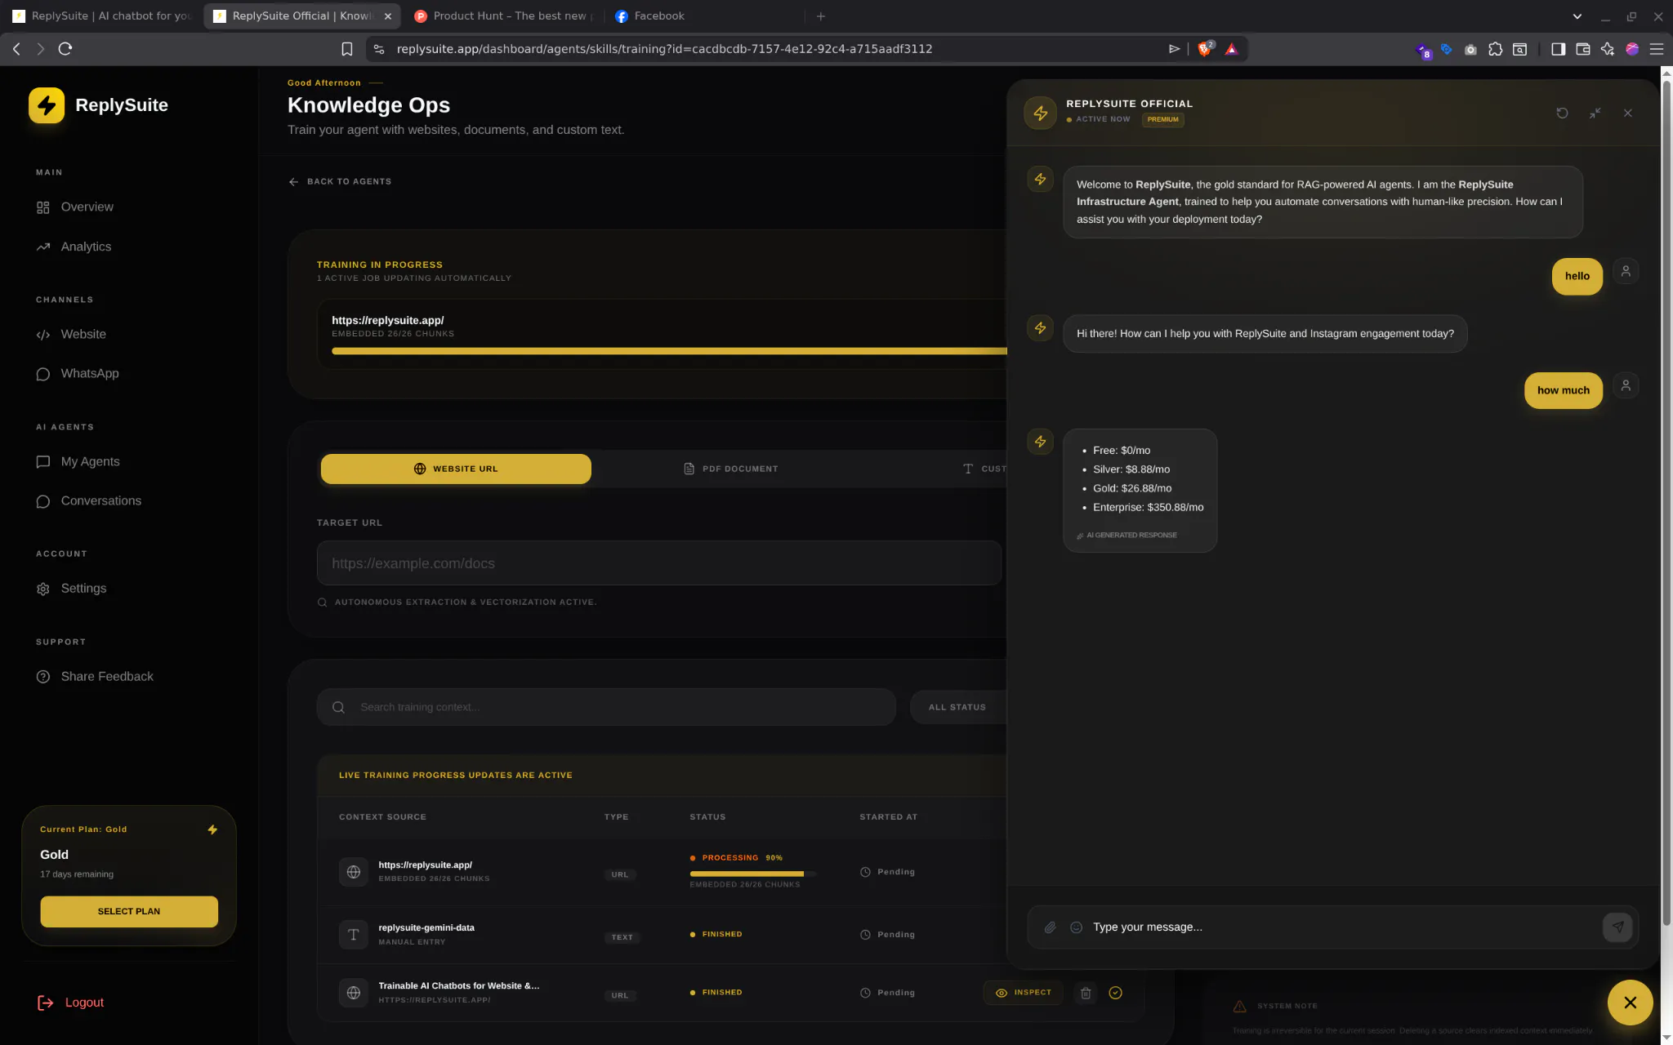Open Brave Rewards triangle icon
Screen dimensions: 1673x1045
click(x=1231, y=49)
